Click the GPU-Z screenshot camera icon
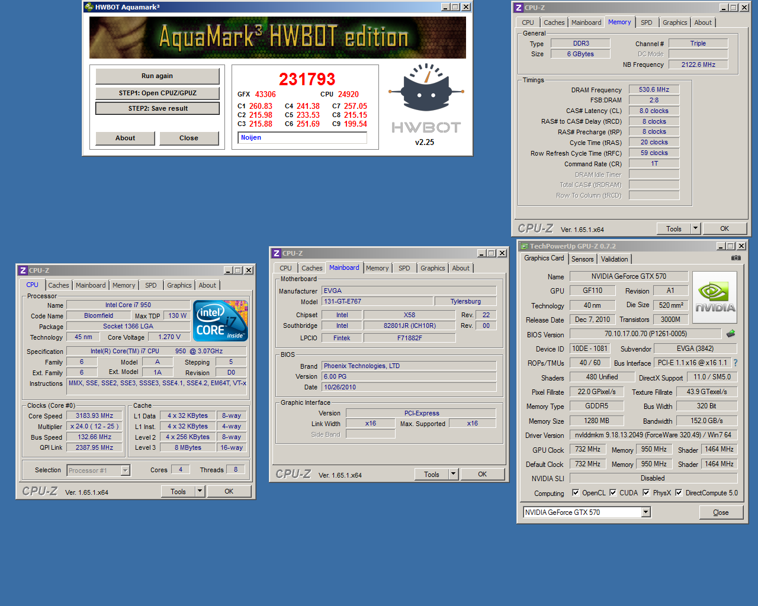 click(x=735, y=258)
